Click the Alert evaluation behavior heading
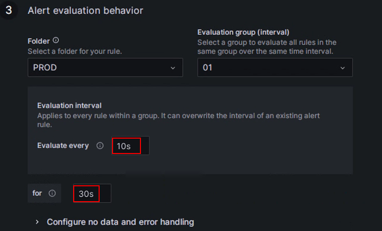This screenshot has height=231, width=382. click(85, 10)
